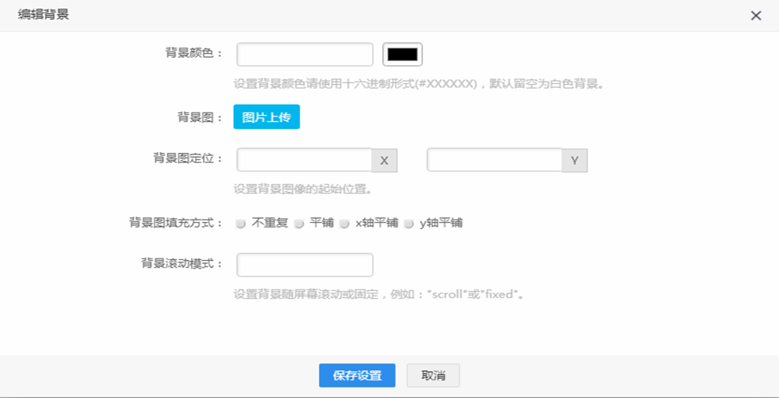Viewport: 779px width, 398px height.
Task: Click the 背景滚动模式 input field
Action: [x=305, y=265]
